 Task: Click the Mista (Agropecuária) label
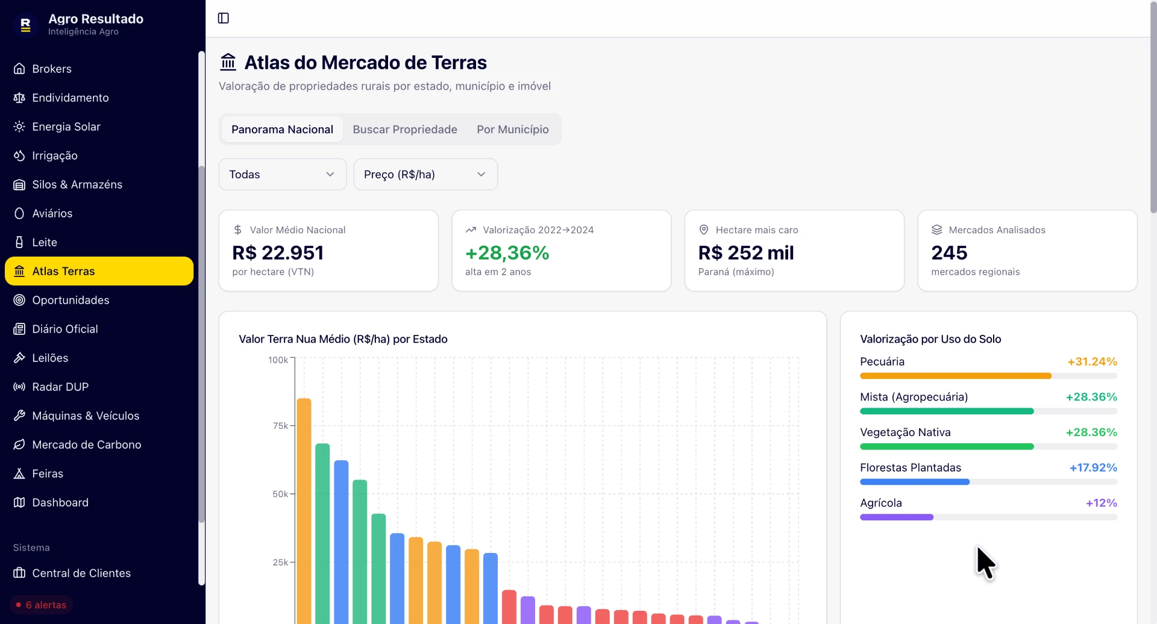(914, 397)
